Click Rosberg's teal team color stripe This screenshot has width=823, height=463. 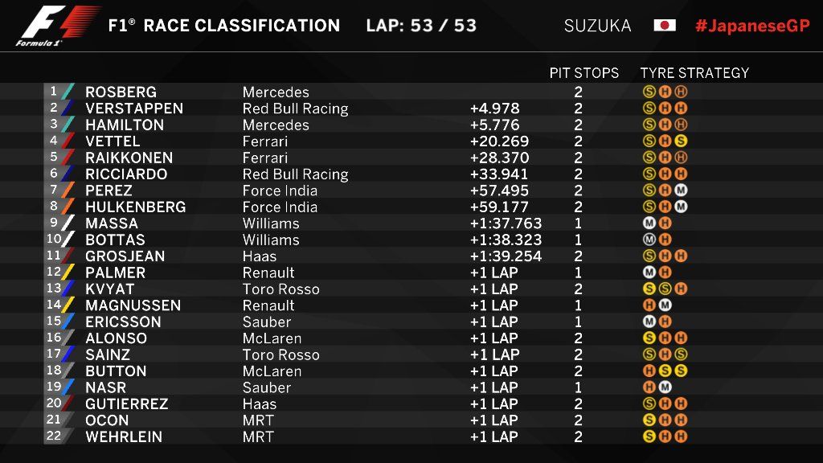(x=68, y=92)
